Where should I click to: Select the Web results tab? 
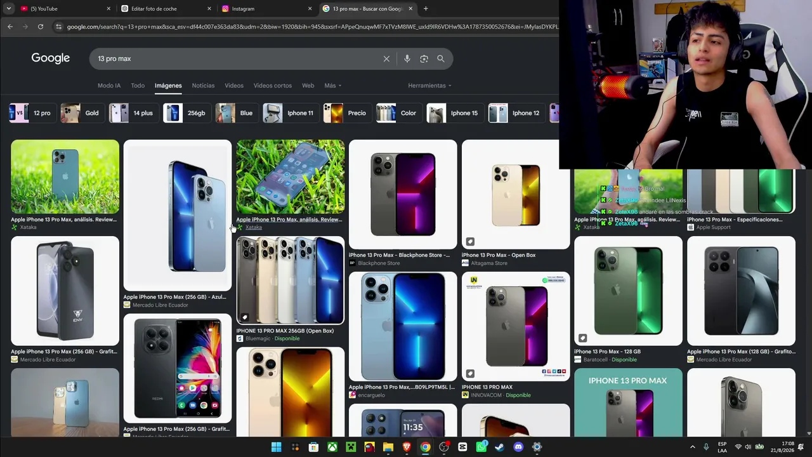click(x=308, y=86)
